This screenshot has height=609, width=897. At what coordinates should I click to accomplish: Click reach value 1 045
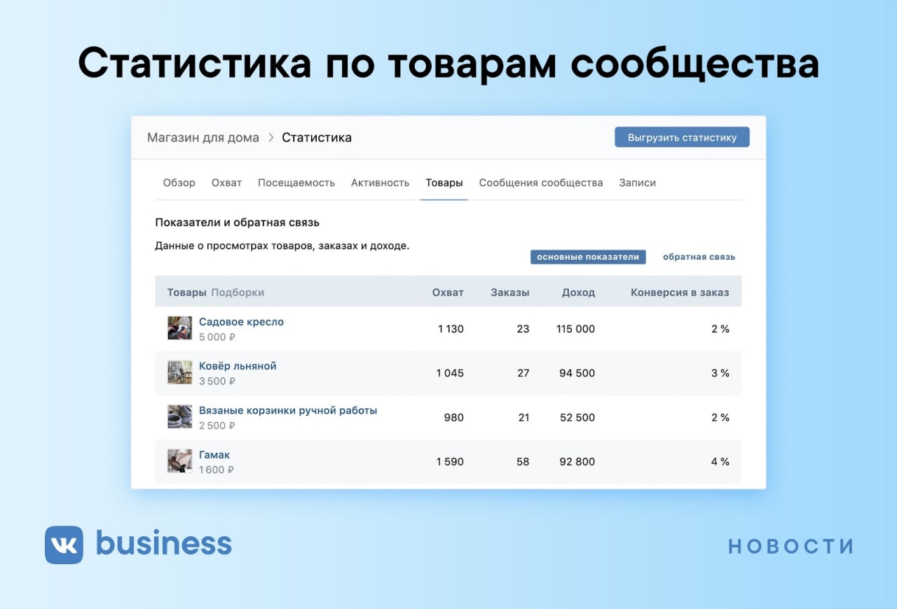pyautogui.click(x=450, y=373)
